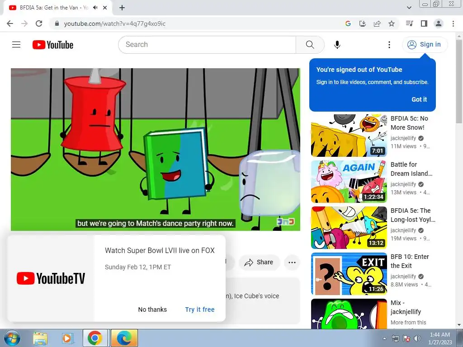Image resolution: width=463 pixels, height=347 pixels.
Task: Reload the page with the refresh icon
Action: [x=39, y=23]
